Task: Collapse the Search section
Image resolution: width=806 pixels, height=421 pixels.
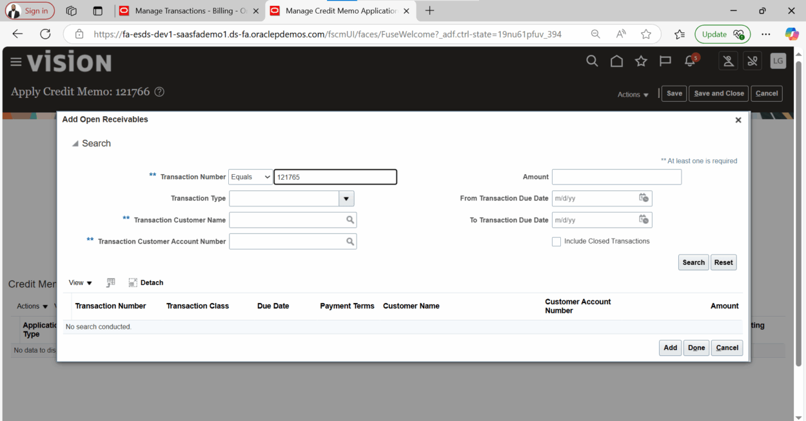Action: 75,143
